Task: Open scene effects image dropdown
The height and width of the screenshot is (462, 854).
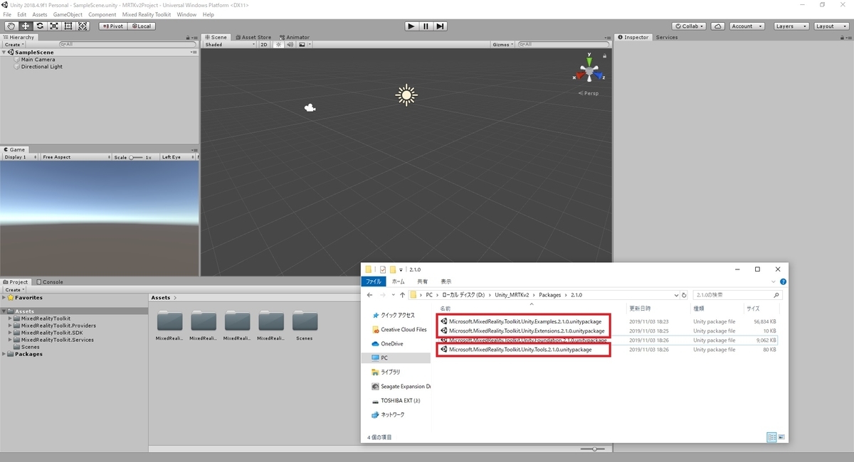Action: click(304, 44)
